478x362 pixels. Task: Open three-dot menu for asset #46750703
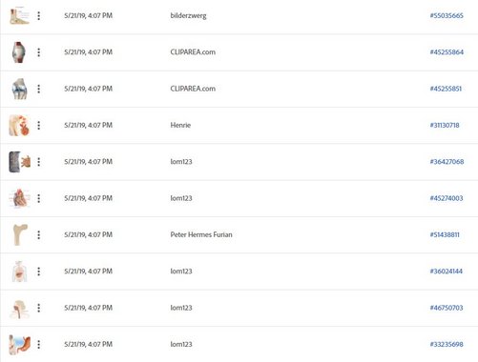click(39, 308)
